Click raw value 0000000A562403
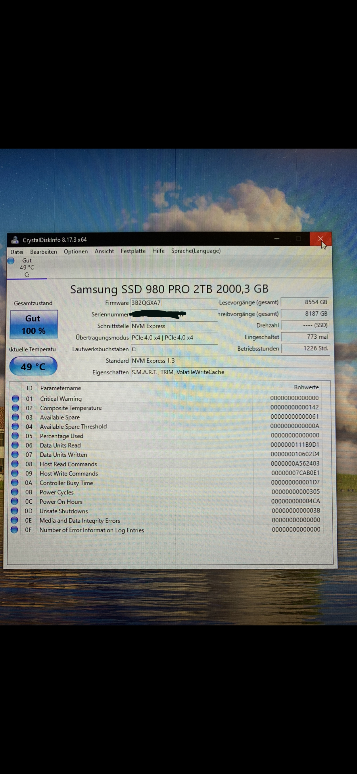Image resolution: width=357 pixels, height=774 pixels. tap(295, 463)
